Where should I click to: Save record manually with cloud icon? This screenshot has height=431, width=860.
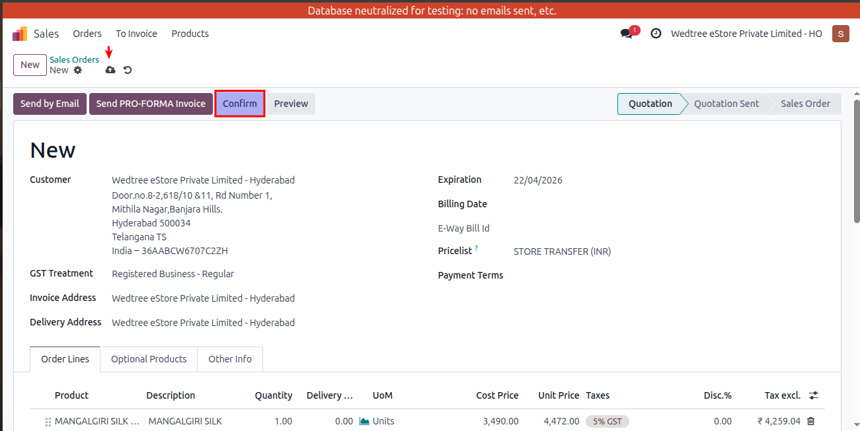pyautogui.click(x=110, y=70)
